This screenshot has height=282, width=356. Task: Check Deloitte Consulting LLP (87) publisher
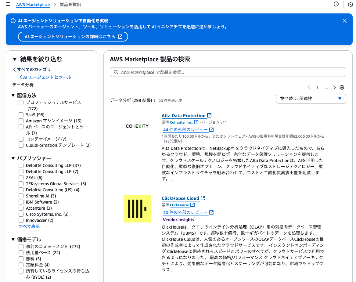click(x=21, y=165)
